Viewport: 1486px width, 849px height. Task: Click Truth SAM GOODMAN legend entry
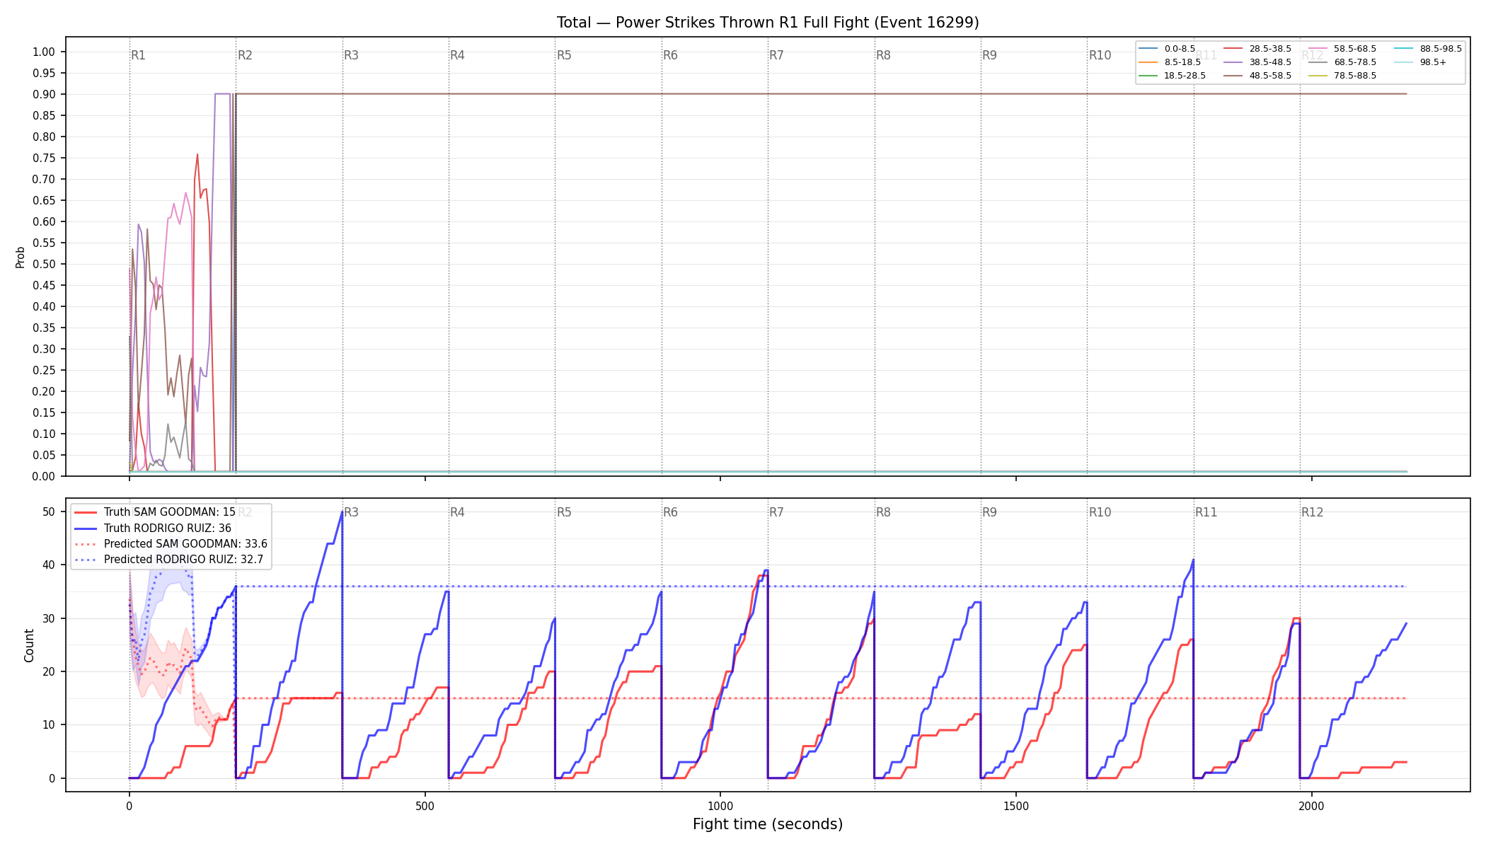155,512
